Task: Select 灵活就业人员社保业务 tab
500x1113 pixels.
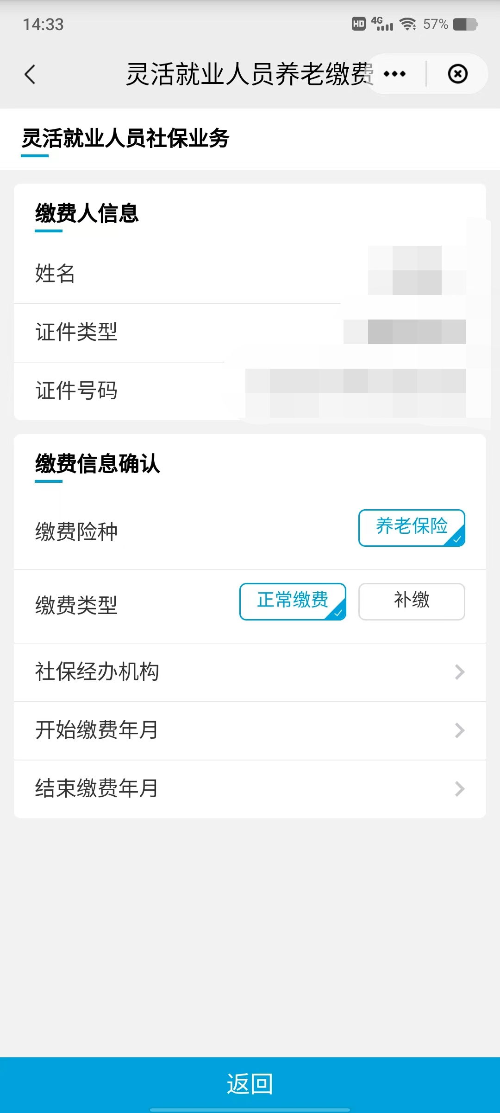Action: click(x=125, y=139)
